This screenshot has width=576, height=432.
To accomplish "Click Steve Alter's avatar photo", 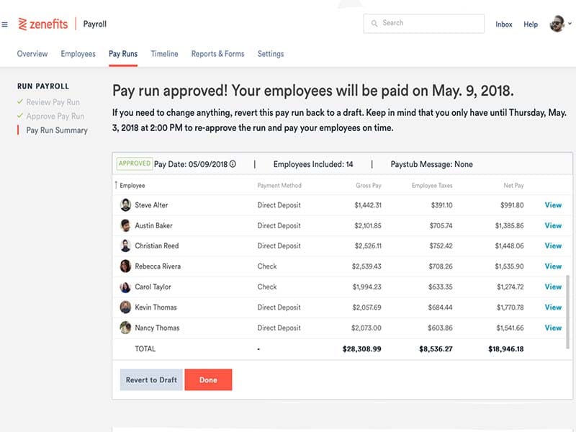I will point(126,205).
